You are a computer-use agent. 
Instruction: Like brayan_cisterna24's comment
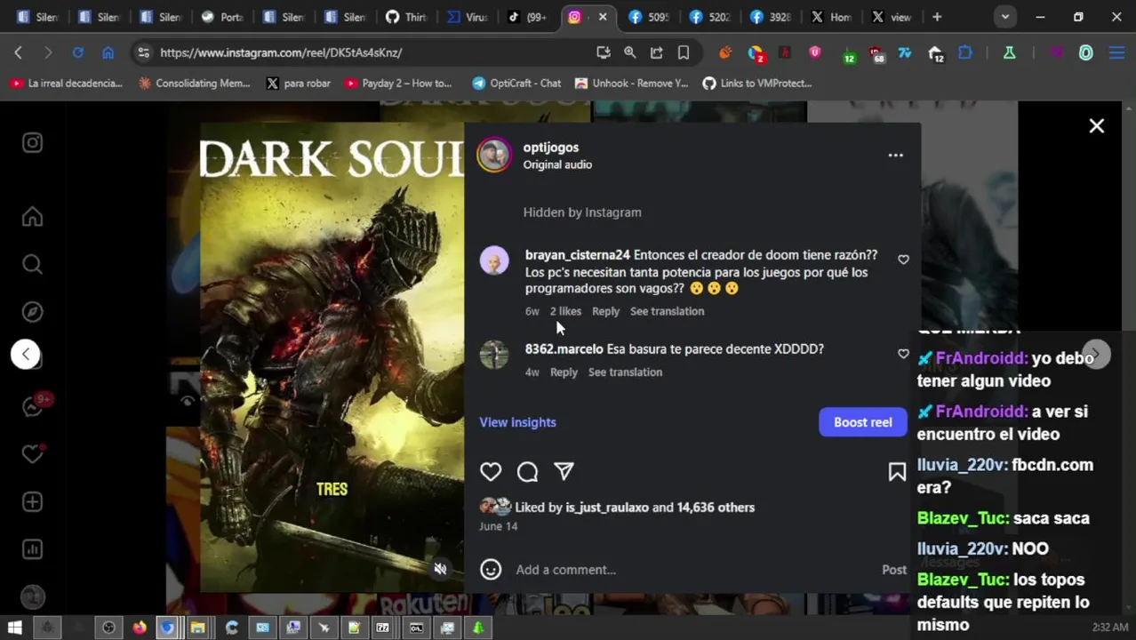(903, 260)
